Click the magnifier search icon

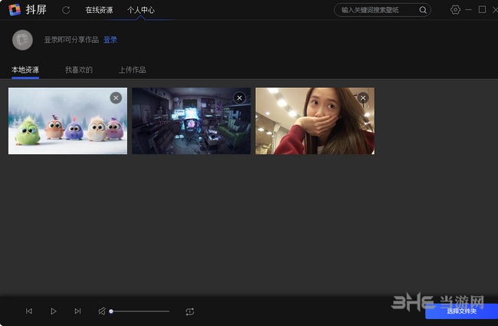click(423, 10)
